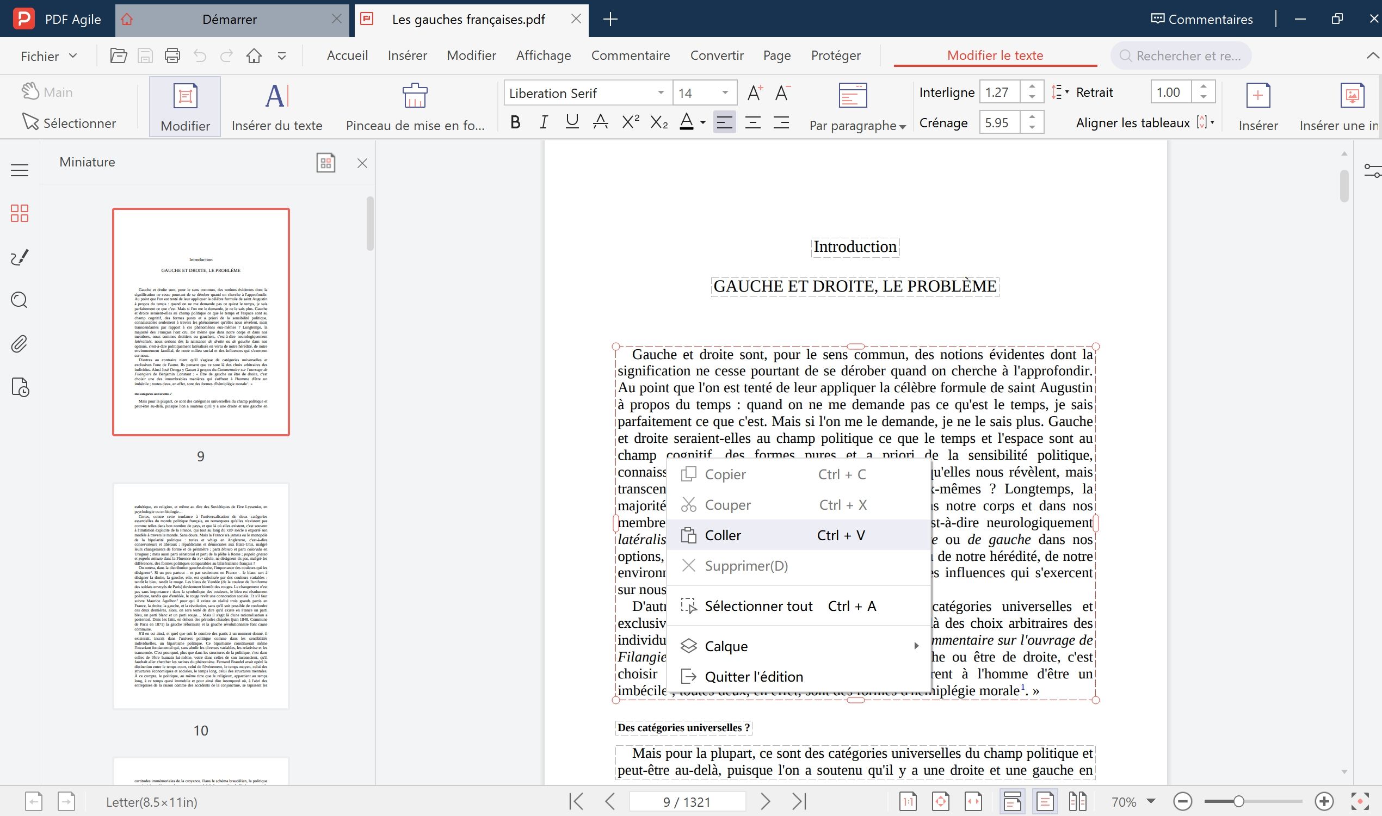Image resolution: width=1382 pixels, height=816 pixels.
Task: Activate the Main hand tool
Action: [x=47, y=92]
